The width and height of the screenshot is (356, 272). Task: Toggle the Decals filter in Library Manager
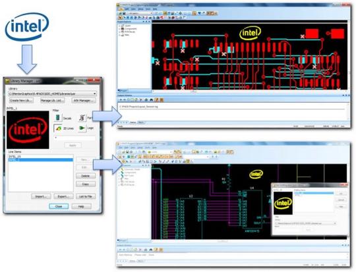click(58, 118)
